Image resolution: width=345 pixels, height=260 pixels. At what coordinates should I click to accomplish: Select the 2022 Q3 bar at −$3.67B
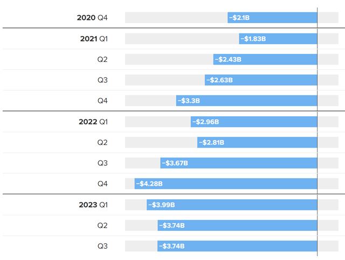[x=239, y=163]
